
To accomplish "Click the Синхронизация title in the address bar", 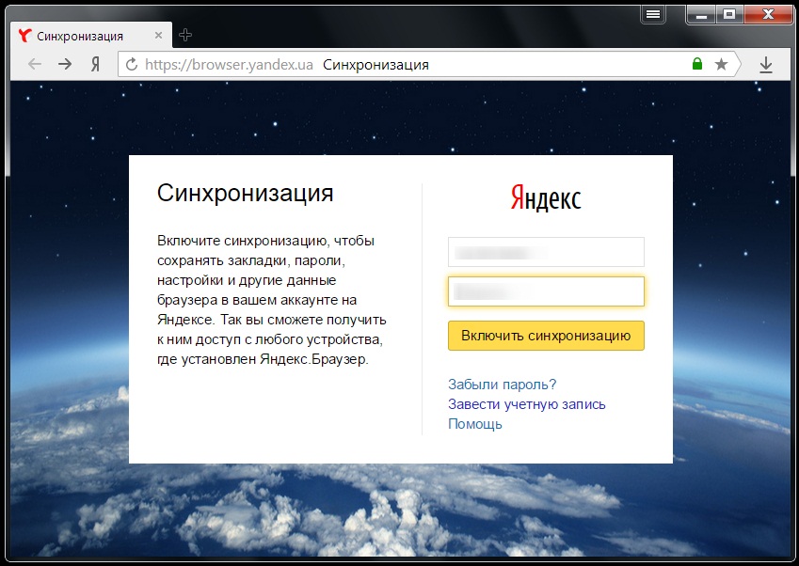I will [376, 65].
